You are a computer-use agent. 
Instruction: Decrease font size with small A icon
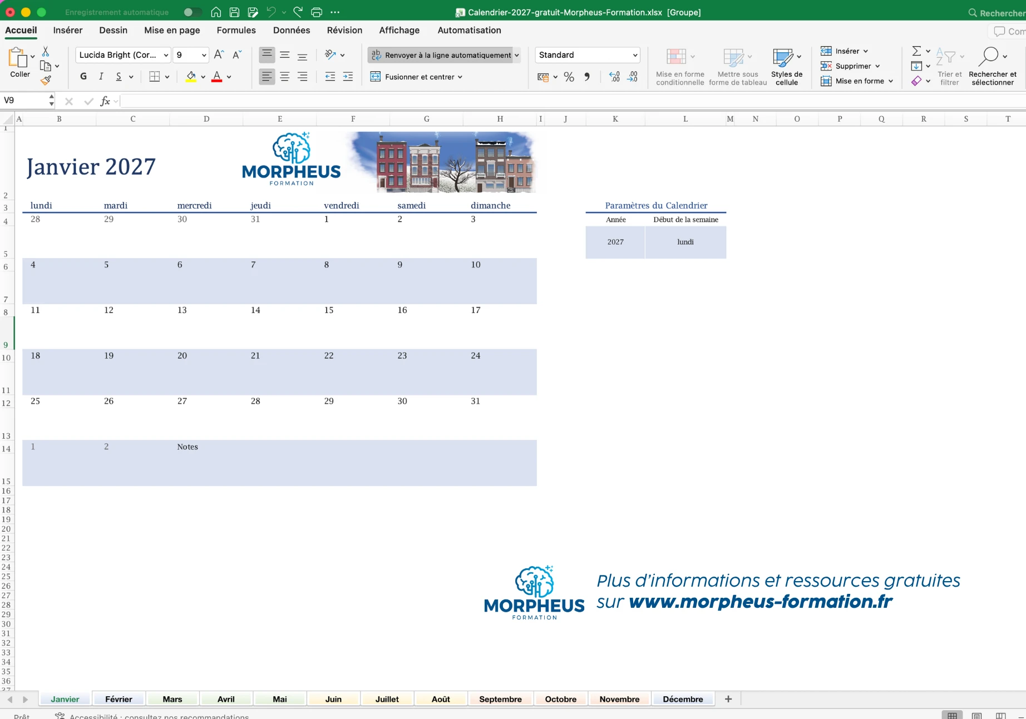coord(237,54)
